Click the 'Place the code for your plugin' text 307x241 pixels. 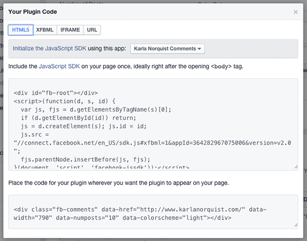119,183
